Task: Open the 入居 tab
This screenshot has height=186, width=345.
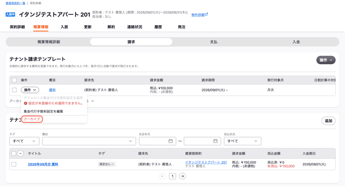Action: click(64, 27)
